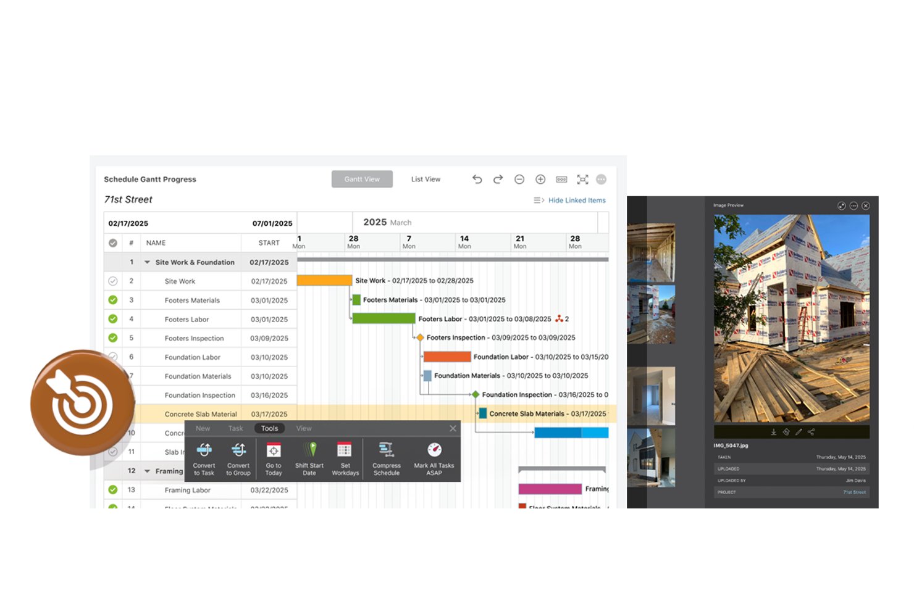Image resolution: width=914 pixels, height=609 pixels.
Task: Open the Gantt more options menu
Action: (602, 179)
